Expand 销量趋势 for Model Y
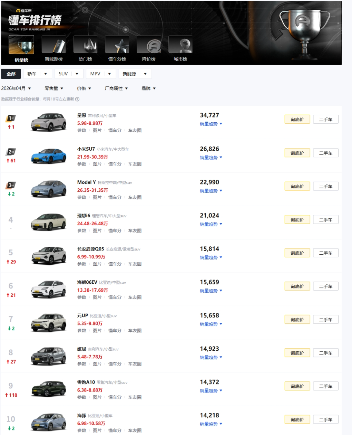The height and width of the screenshot is (435, 352). click(x=211, y=191)
